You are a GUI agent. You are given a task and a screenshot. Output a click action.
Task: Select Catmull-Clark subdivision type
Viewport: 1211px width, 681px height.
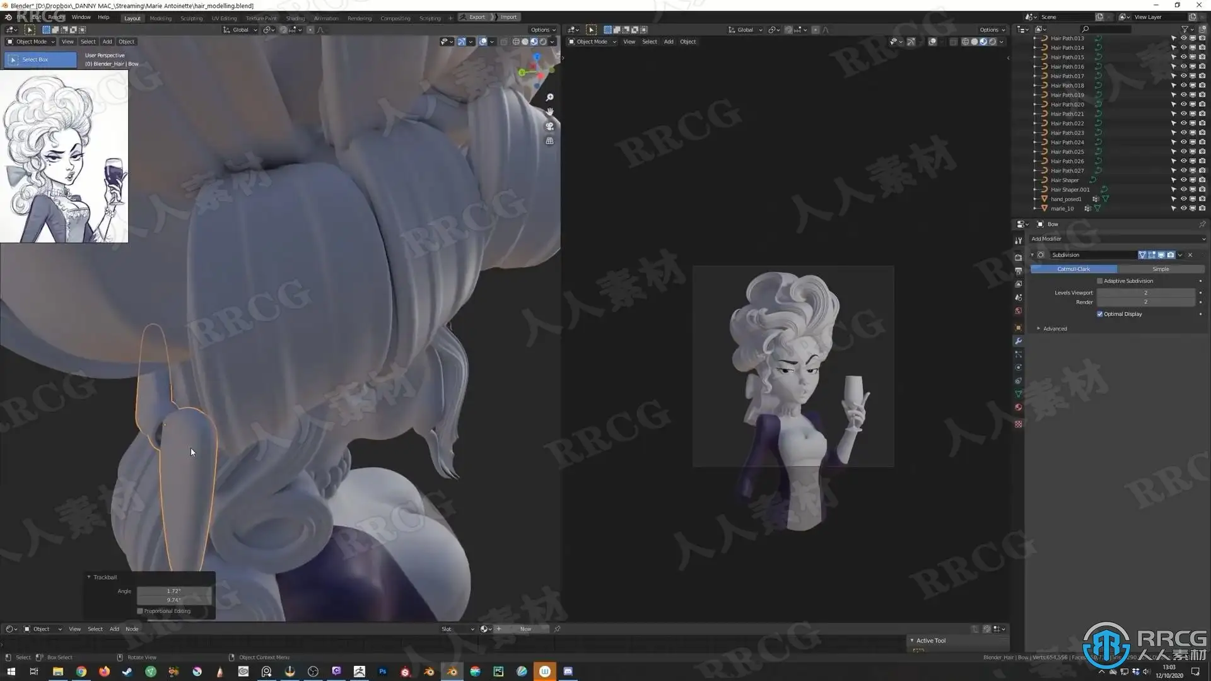point(1074,269)
